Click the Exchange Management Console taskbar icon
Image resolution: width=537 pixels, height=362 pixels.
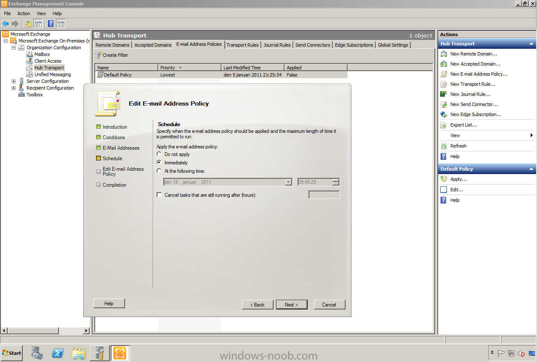click(x=120, y=353)
